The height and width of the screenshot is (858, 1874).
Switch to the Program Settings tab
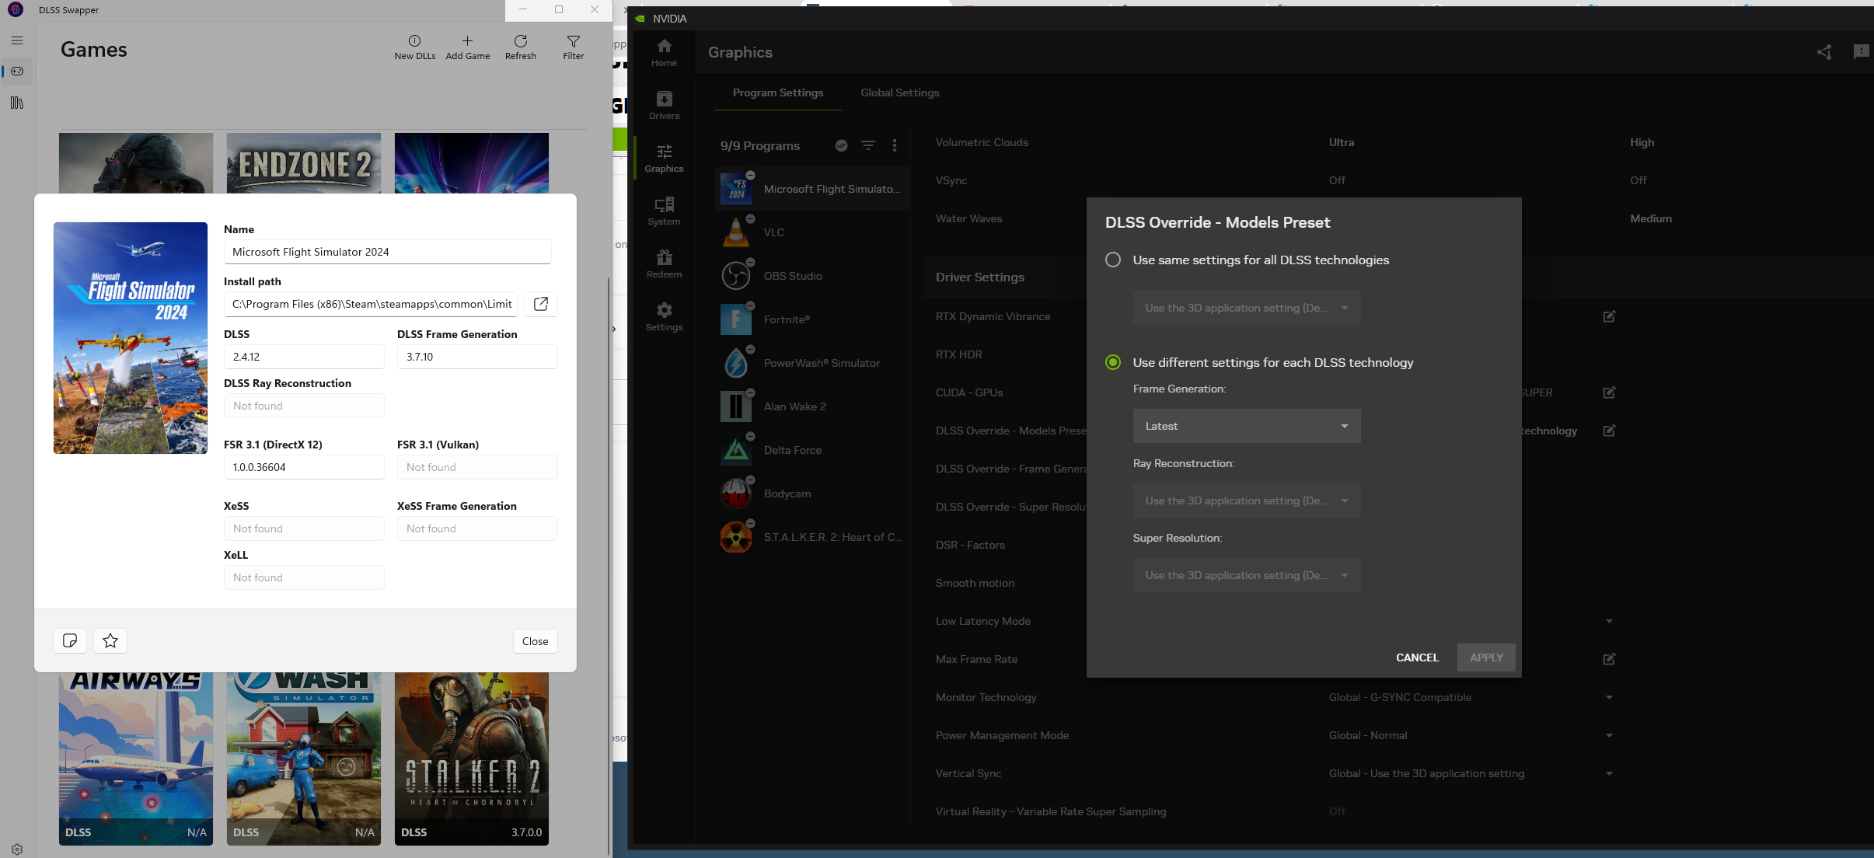[778, 92]
